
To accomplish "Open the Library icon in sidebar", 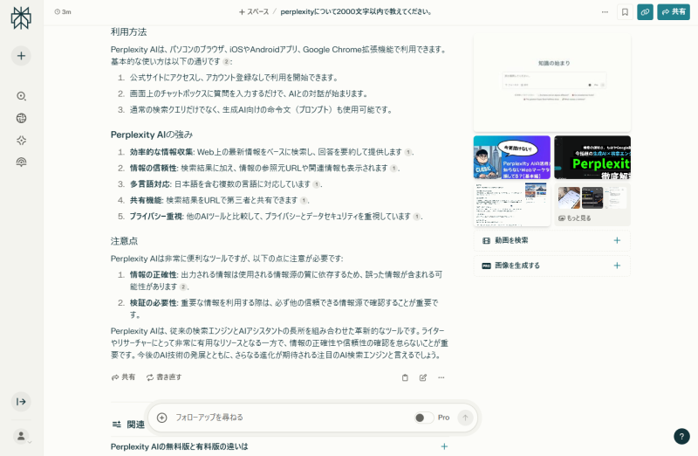I will coord(21,162).
